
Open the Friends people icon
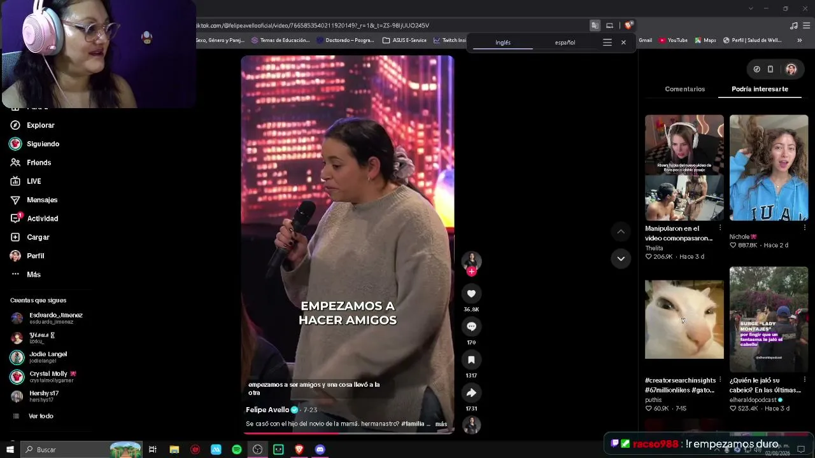tap(15, 162)
